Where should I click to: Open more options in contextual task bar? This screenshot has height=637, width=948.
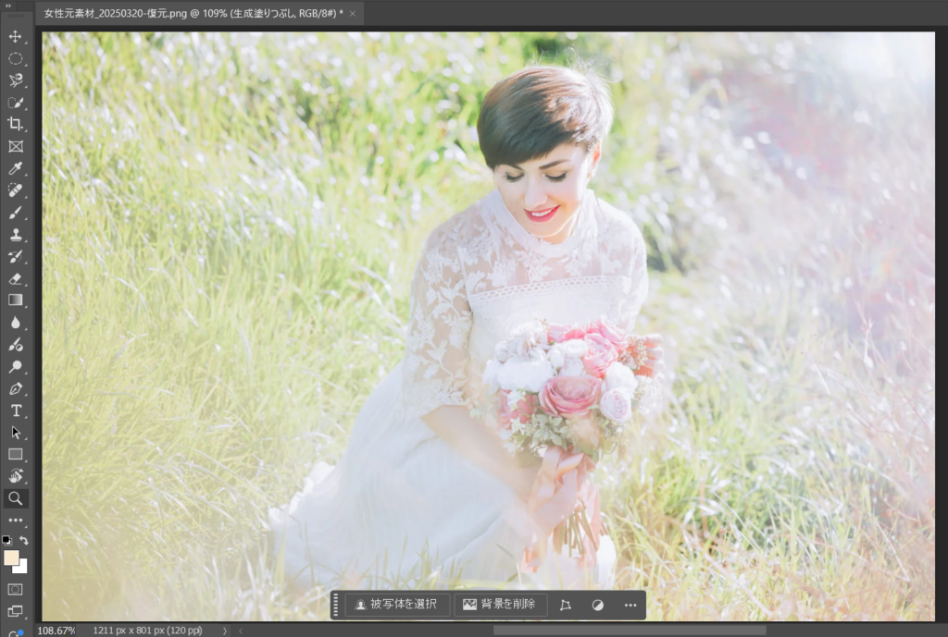click(630, 605)
